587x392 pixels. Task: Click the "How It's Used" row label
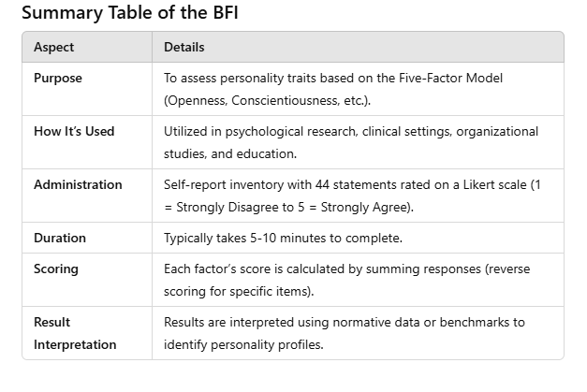[74, 132]
